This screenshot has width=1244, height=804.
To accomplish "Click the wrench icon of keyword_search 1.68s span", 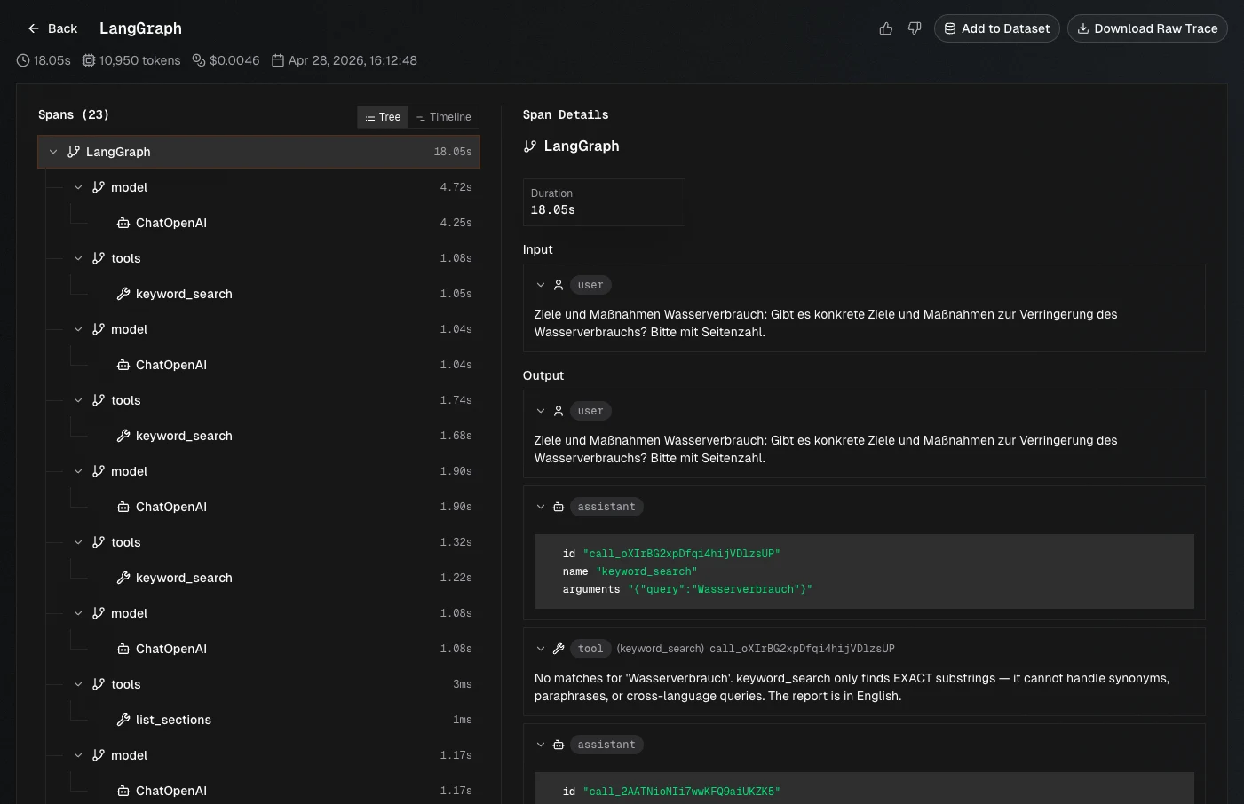I will click(x=123, y=436).
